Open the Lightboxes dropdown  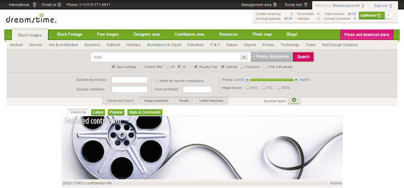[372, 16]
